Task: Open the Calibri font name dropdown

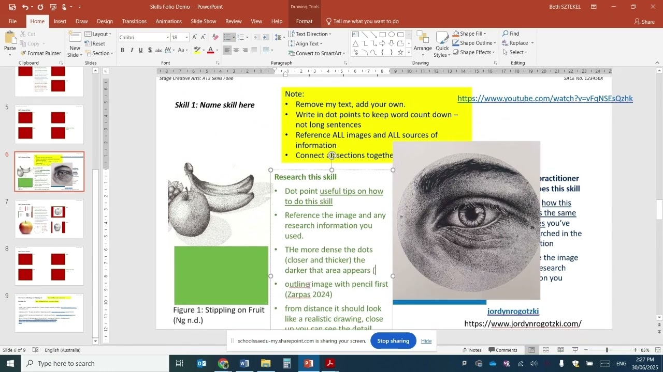Action: [x=168, y=37]
